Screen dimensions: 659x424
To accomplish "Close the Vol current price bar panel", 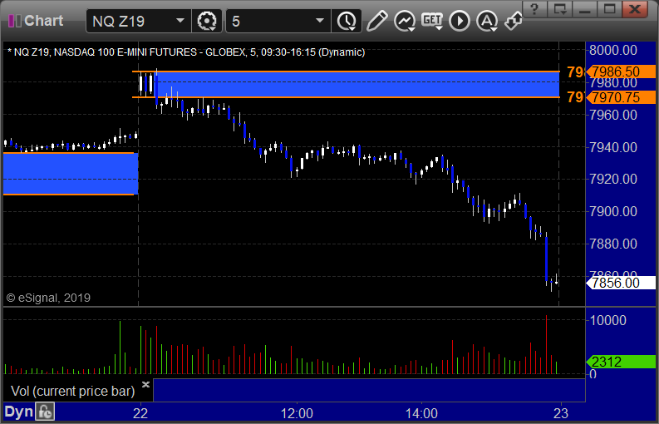I will pos(145,384).
